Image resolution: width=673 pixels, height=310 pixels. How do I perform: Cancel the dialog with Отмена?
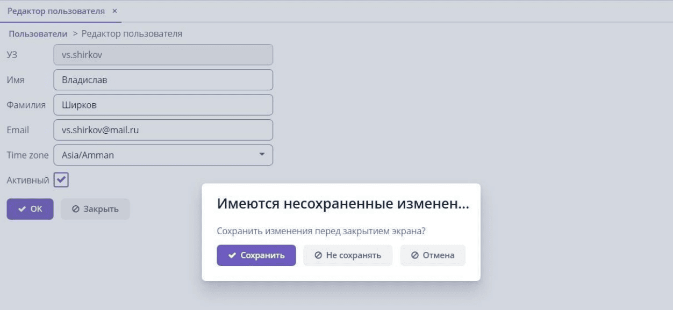tap(433, 255)
